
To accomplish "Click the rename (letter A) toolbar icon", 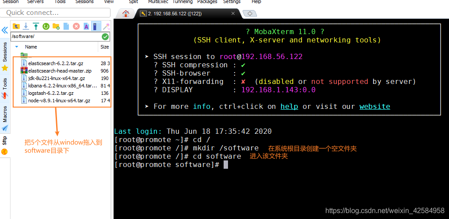I will (86, 27).
